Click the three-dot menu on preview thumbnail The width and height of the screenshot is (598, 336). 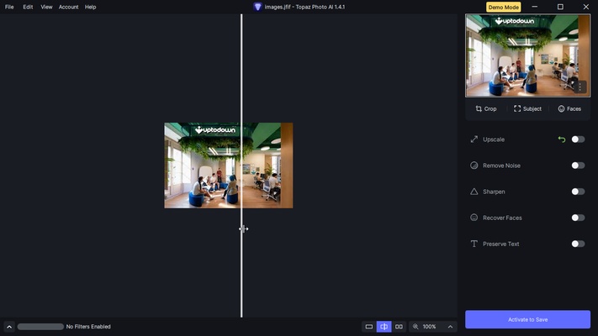579,87
